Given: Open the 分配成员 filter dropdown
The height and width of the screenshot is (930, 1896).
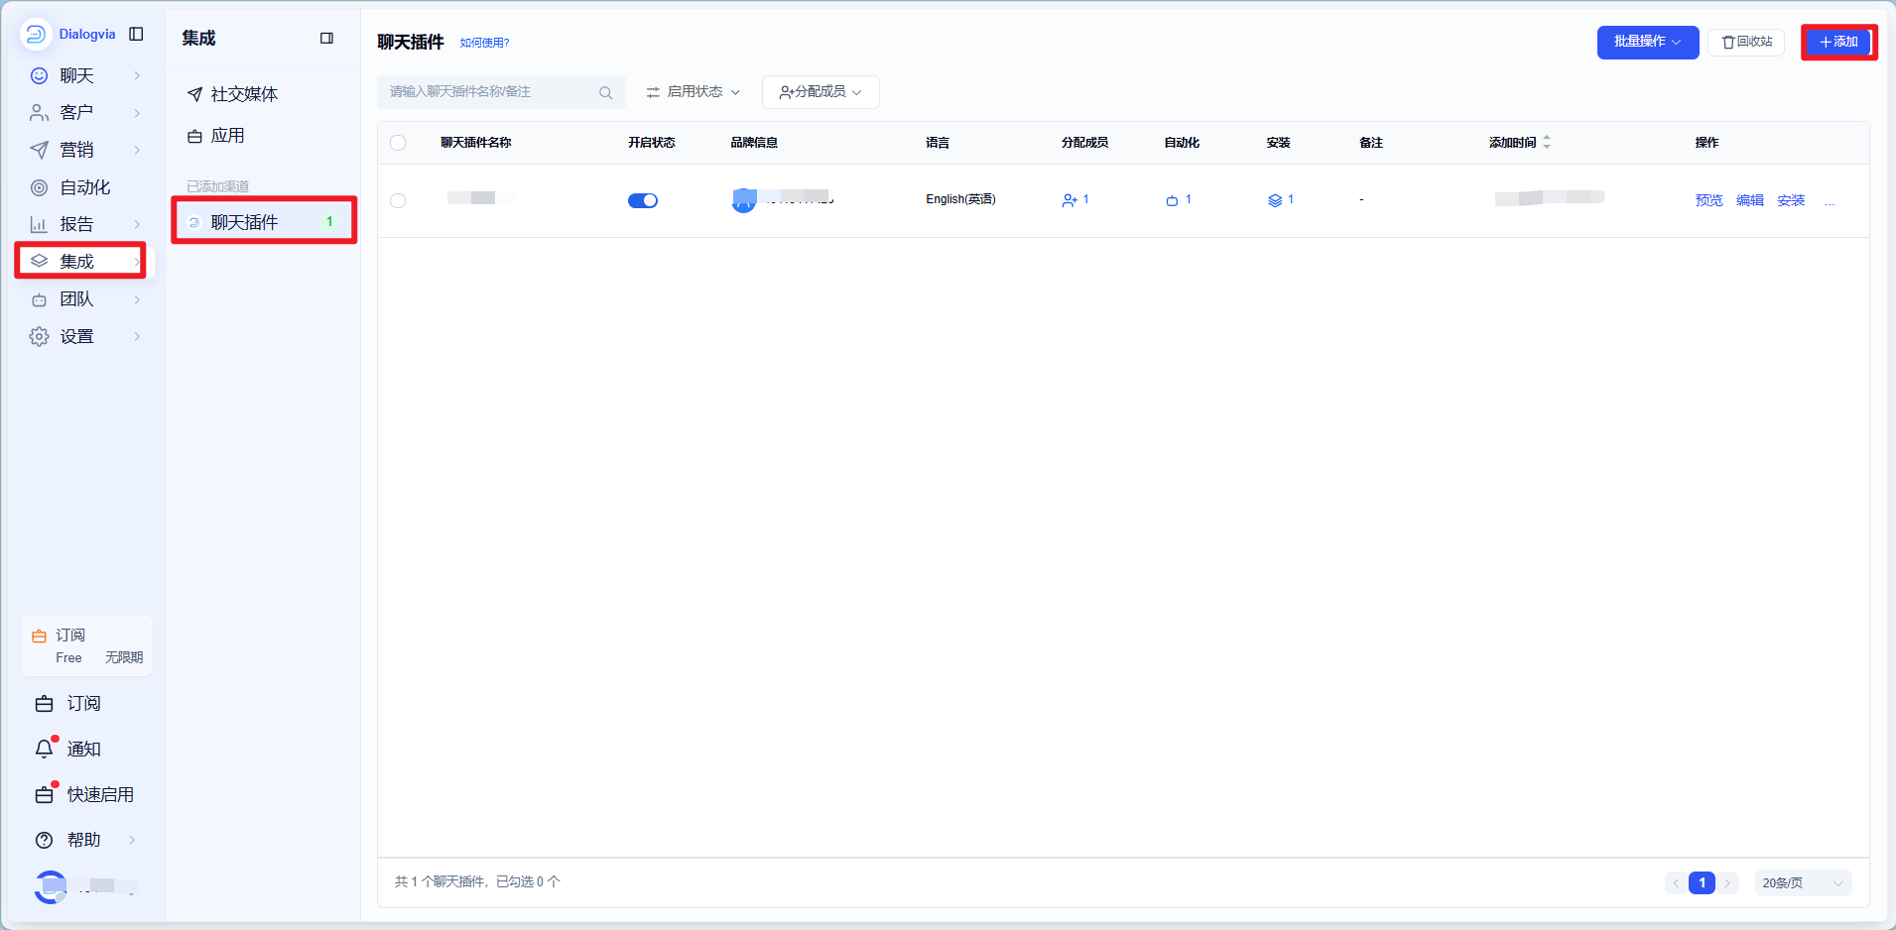Looking at the screenshot, I should 821,92.
